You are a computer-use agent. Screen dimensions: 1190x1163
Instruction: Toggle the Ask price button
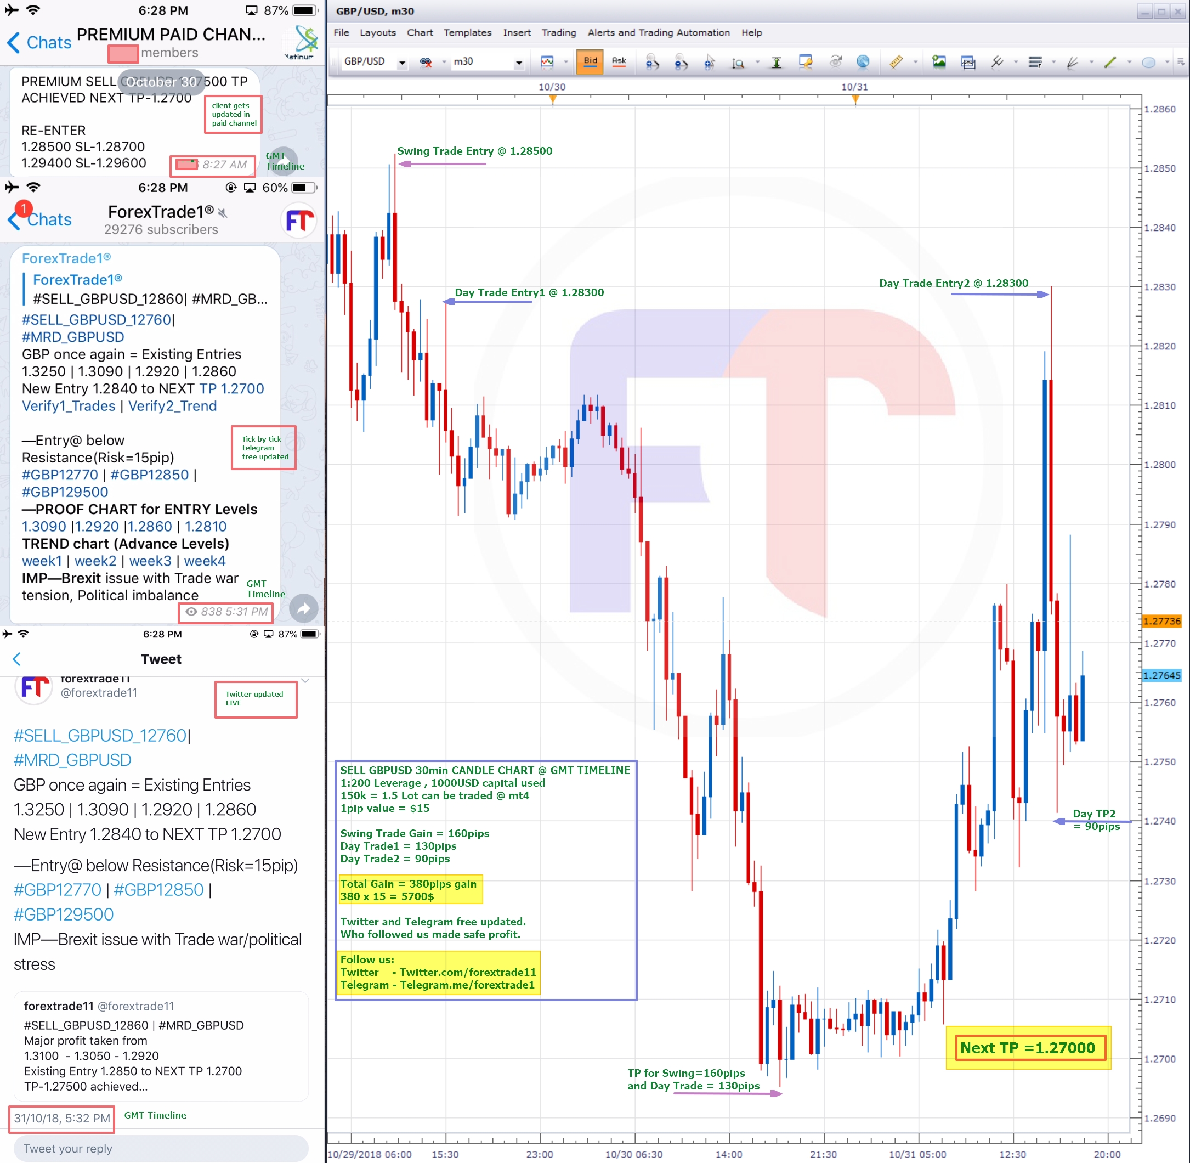[x=619, y=61]
